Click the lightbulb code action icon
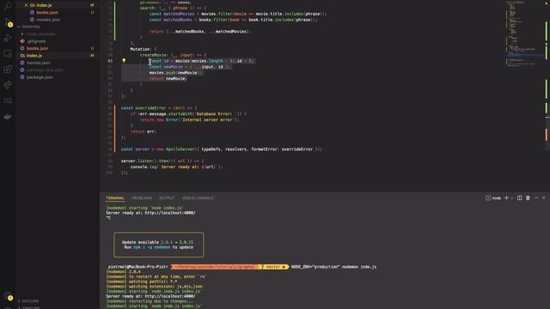Screen dimensions: 550x309 point(124,61)
